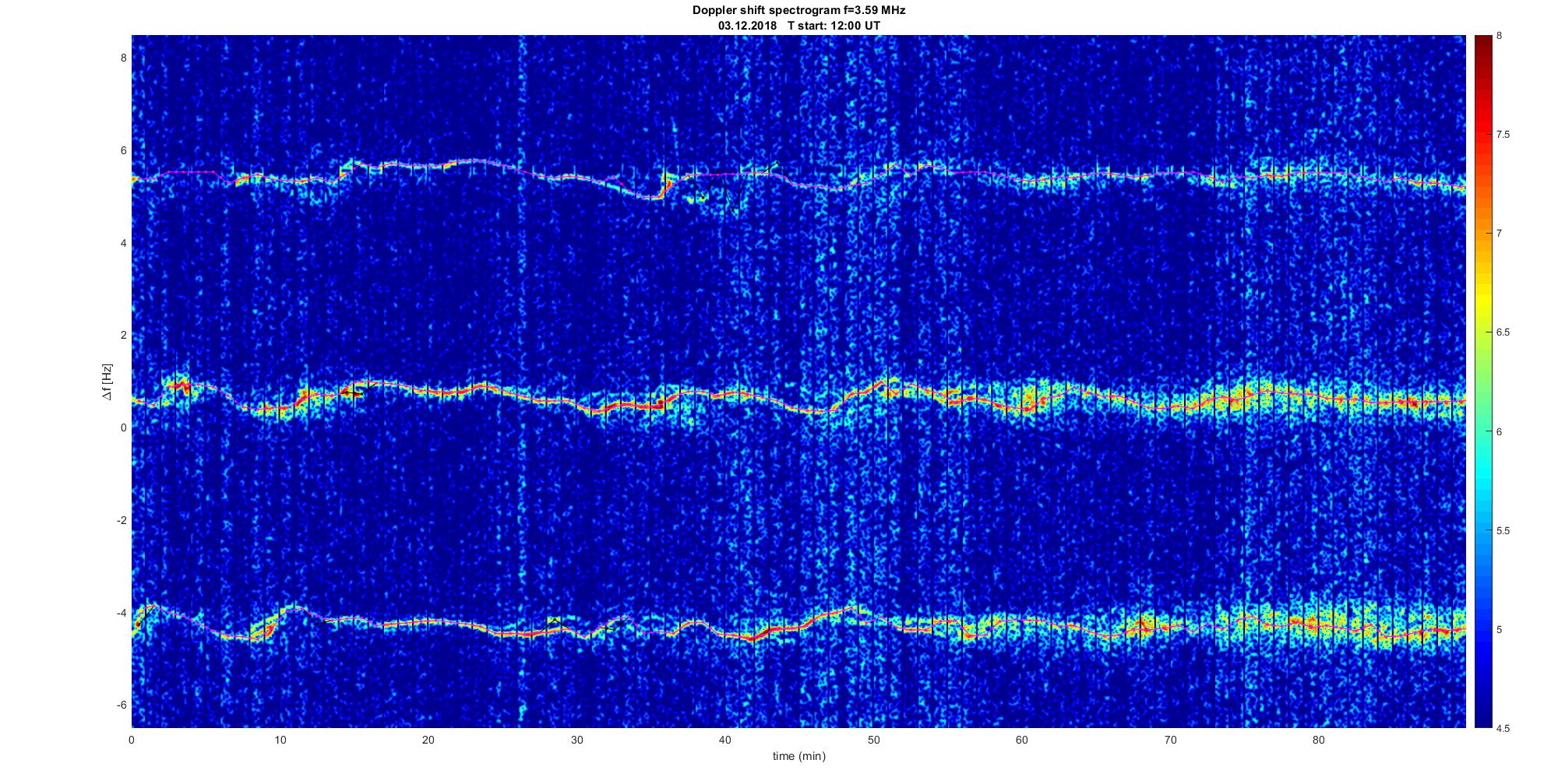Click the colorbar tick label '4.5'
Image resolution: width=1558 pixels, height=781 pixels.
[1503, 728]
